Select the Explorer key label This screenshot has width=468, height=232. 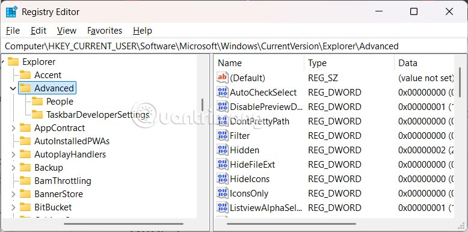39,62
